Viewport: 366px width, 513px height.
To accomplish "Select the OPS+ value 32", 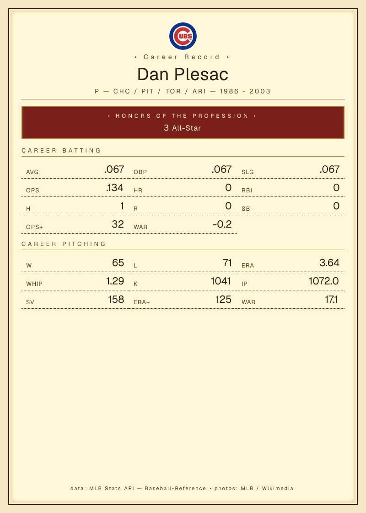I will pyautogui.click(x=118, y=224).
